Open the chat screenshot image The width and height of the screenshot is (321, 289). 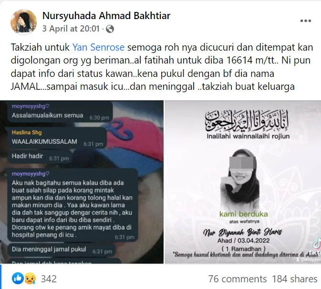(x=82, y=182)
